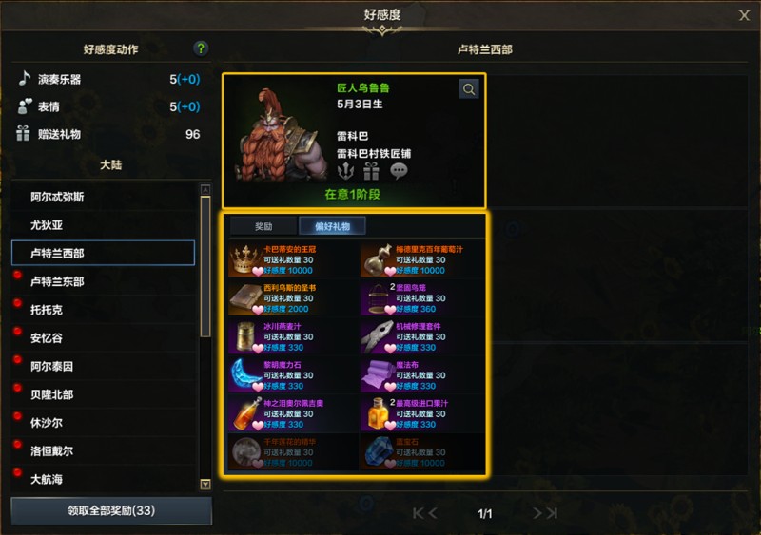Select the 黎胡魔力石 blue crescent icon
Image resolution: width=761 pixels, height=535 pixels.
(245, 375)
